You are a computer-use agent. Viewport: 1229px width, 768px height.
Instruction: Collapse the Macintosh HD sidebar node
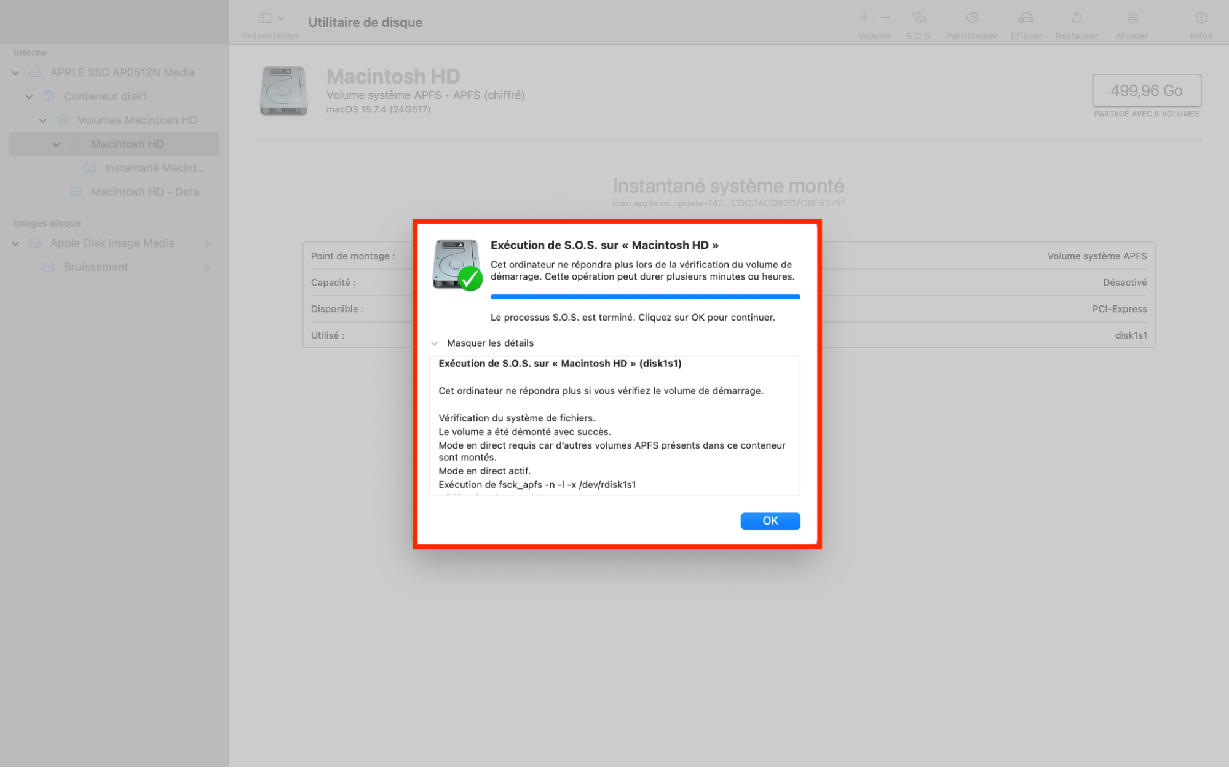click(56, 144)
